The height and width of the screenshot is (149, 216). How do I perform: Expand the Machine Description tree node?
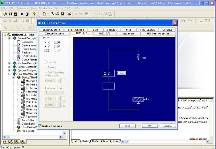click(x=9, y=63)
